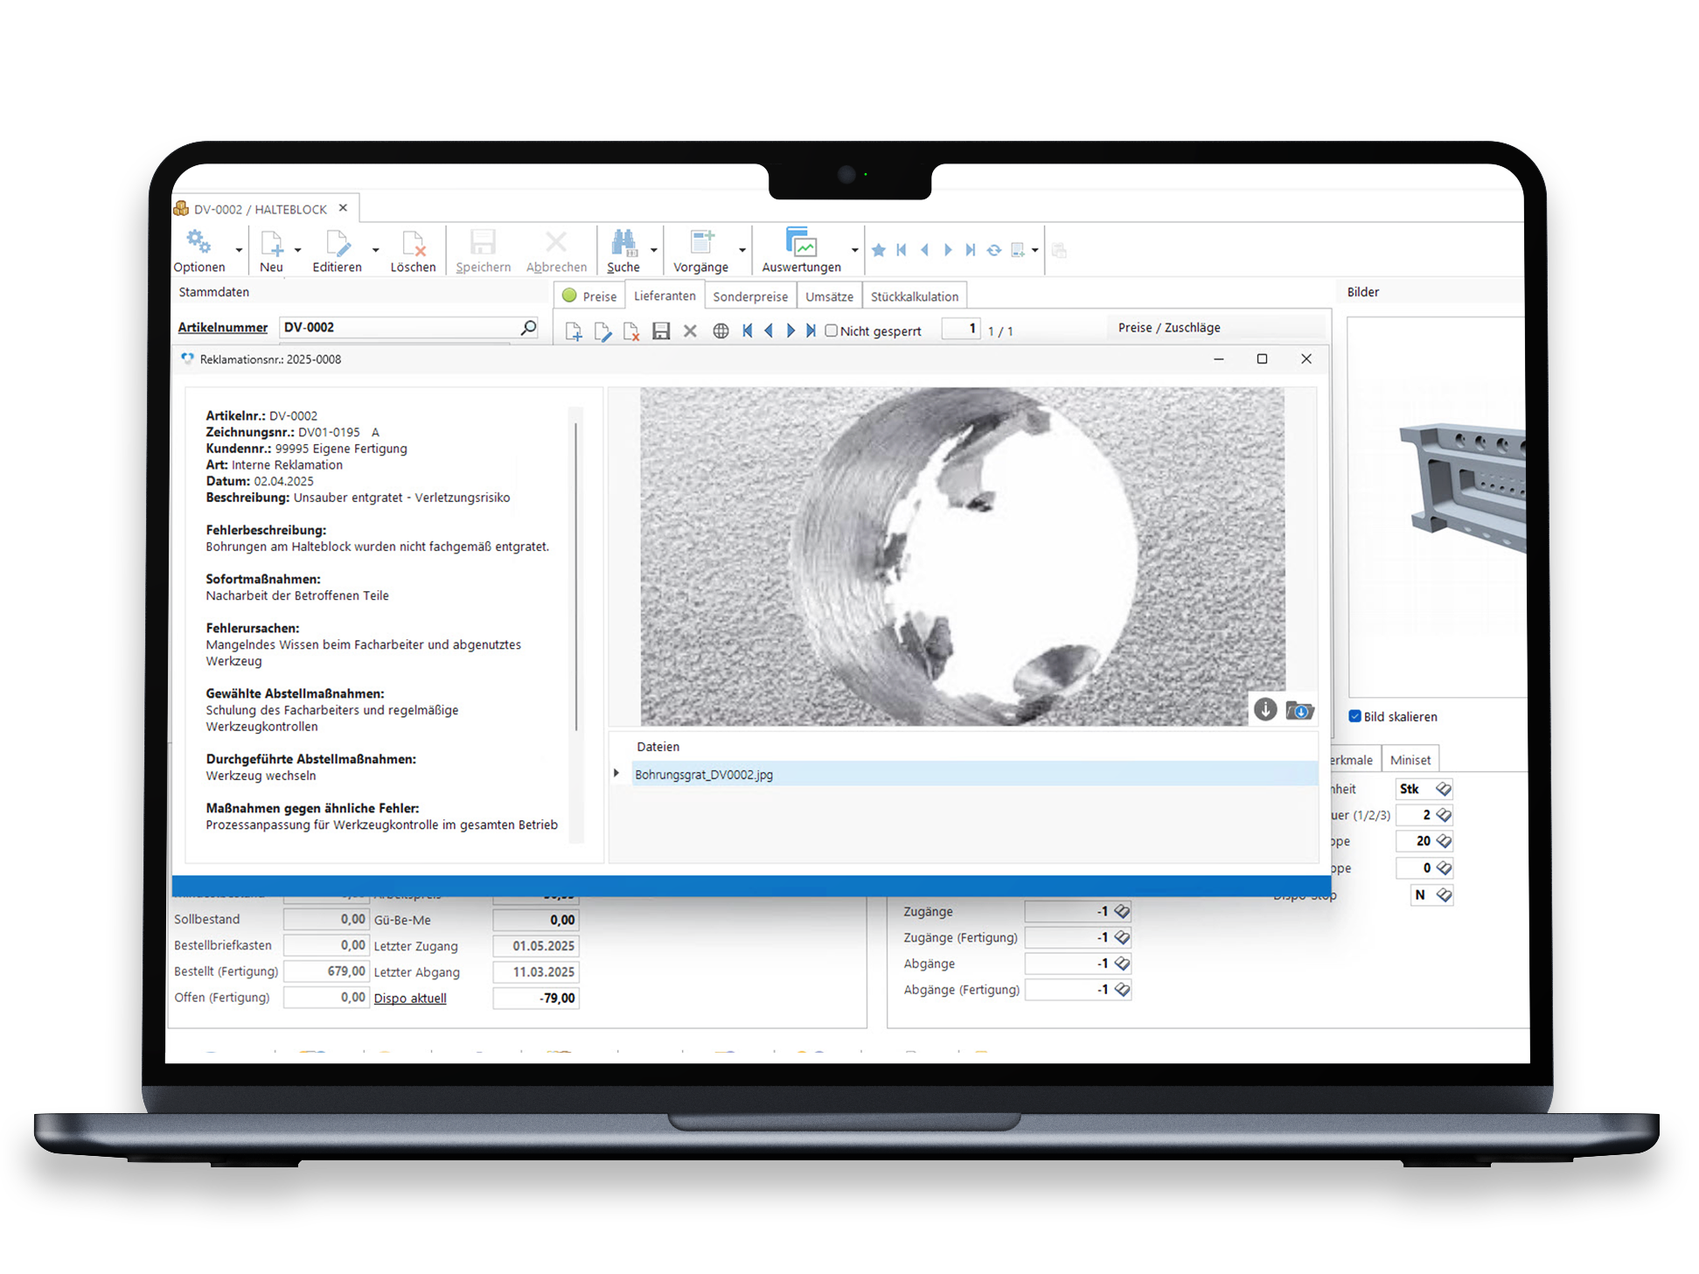This screenshot has height=1274, width=1699.
Task: Click the Artikelnummer label link
Action: (223, 327)
